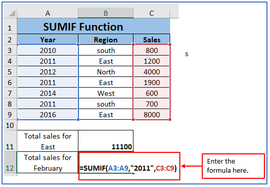Click the fill handle of cell B12
Viewport: 270px width, 187px height.
(x=133, y=173)
